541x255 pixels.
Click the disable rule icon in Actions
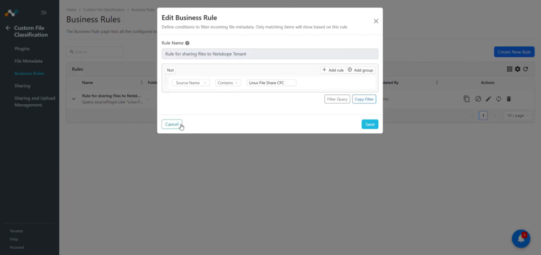pos(478,99)
